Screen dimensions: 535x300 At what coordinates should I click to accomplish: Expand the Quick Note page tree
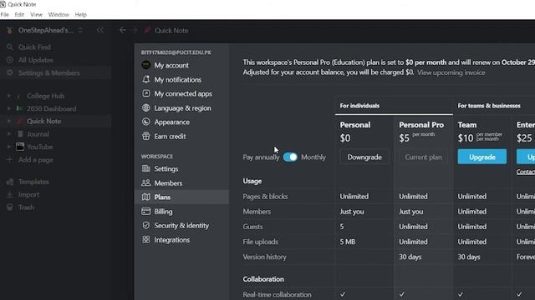9,121
